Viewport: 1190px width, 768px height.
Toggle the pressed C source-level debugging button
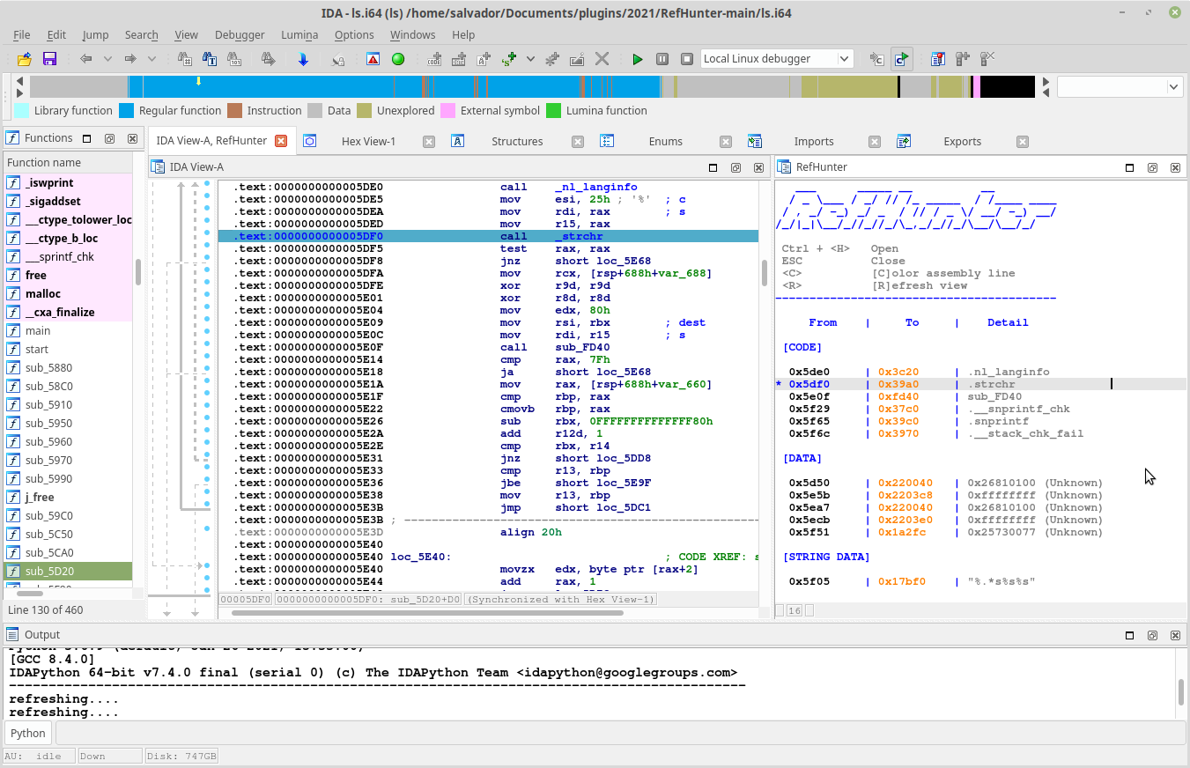point(900,59)
